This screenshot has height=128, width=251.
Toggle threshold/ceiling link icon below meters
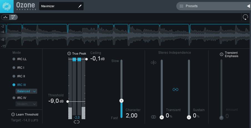(x=77, y=122)
